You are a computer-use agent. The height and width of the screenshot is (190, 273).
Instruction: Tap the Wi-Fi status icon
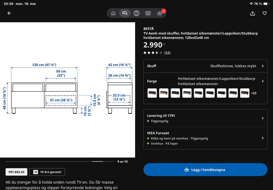point(251,4)
